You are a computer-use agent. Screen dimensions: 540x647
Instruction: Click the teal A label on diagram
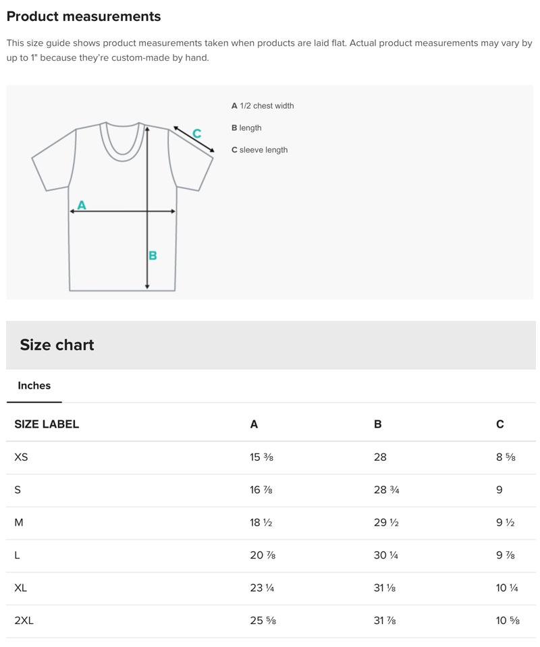82,204
